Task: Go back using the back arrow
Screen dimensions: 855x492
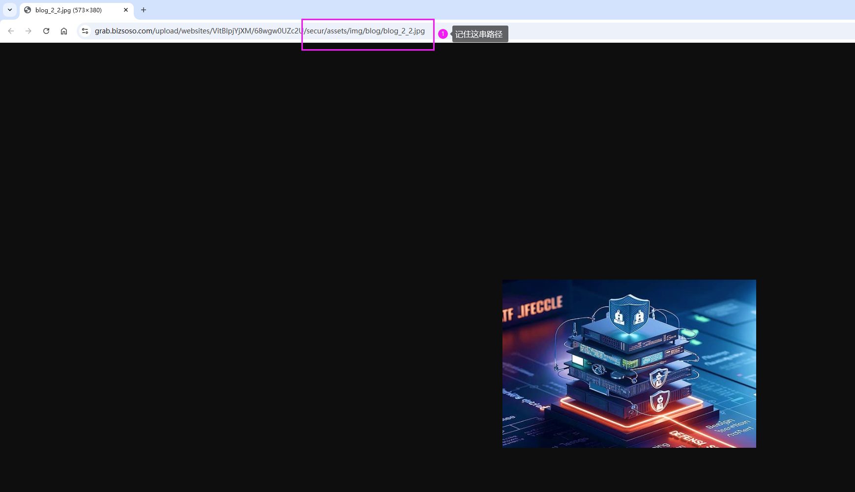Action: coord(11,31)
